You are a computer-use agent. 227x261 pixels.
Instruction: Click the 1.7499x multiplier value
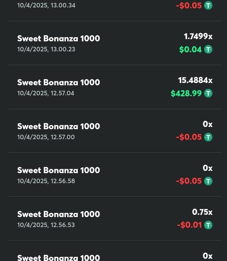[198, 36]
